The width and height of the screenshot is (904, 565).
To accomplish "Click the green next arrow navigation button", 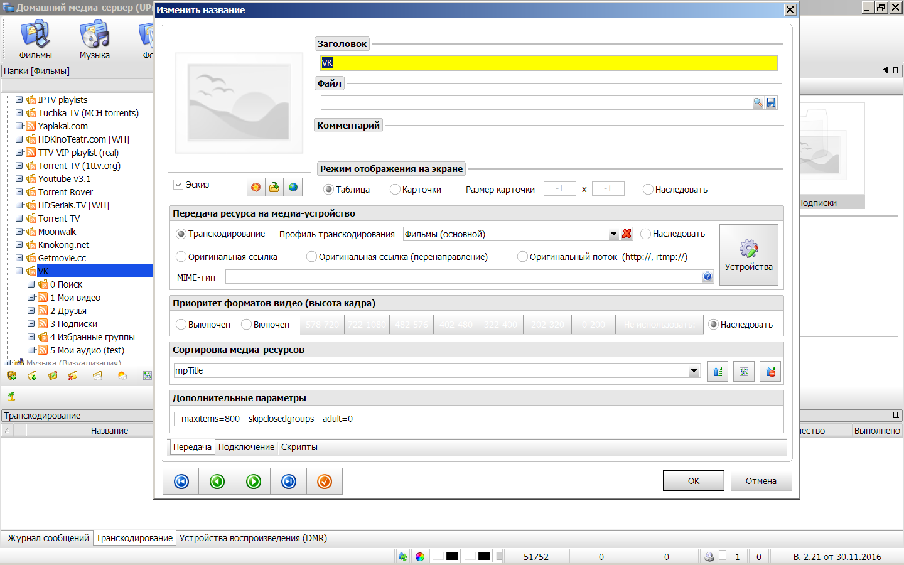I will click(x=253, y=482).
